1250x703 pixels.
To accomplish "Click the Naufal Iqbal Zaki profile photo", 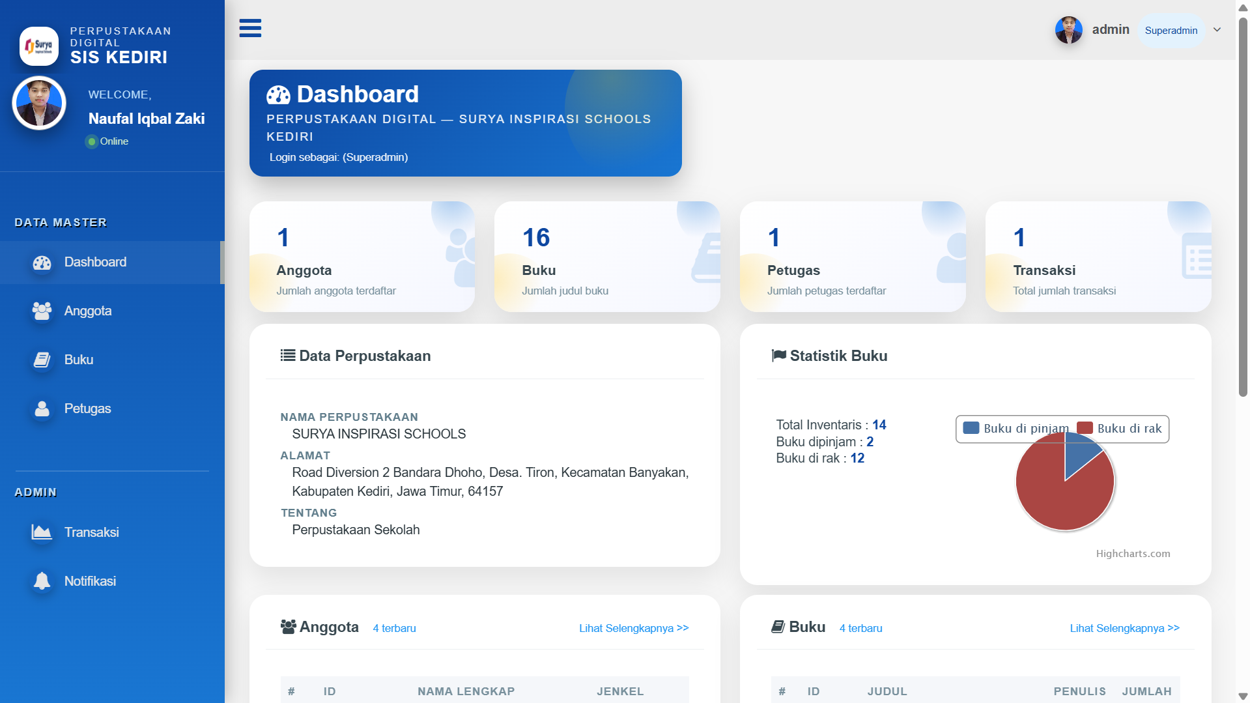I will pyautogui.click(x=38, y=102).
